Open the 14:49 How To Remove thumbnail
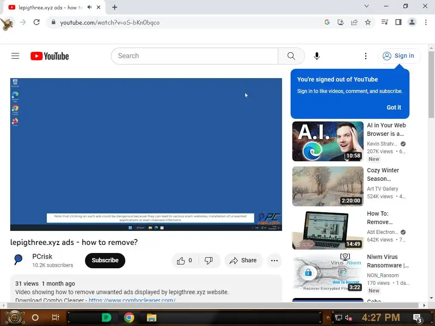The image size is (435, 326). click(x=328, y=230)
